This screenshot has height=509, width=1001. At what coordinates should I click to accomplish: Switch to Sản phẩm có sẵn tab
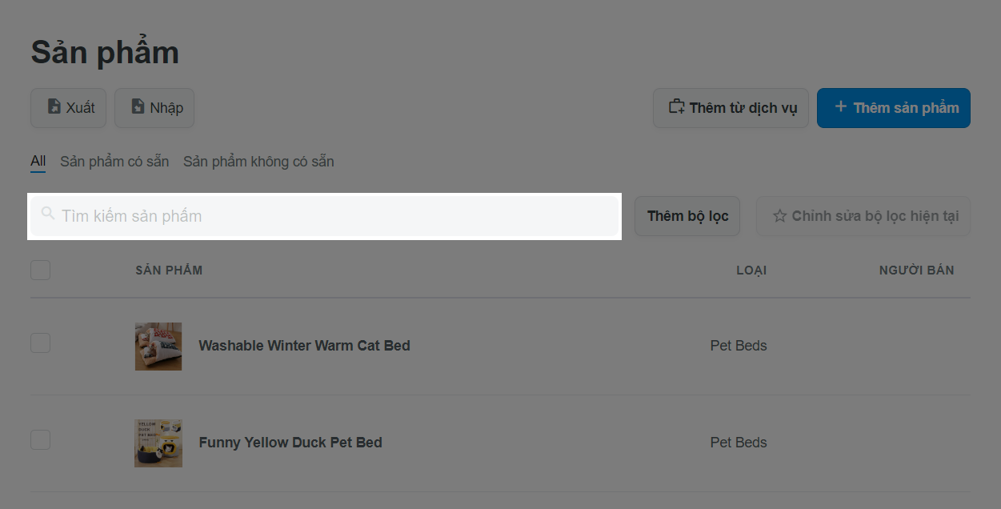(x=114, y=162)
